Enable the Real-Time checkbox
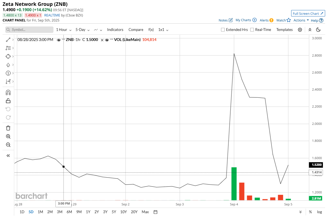Viewport: 336px width, 221px height. [252, 30]
